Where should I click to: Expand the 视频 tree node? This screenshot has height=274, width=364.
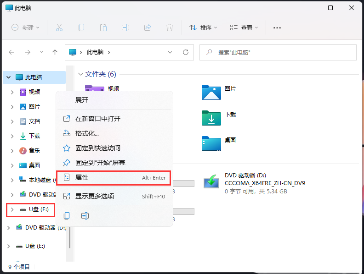[x=12, y=92]
